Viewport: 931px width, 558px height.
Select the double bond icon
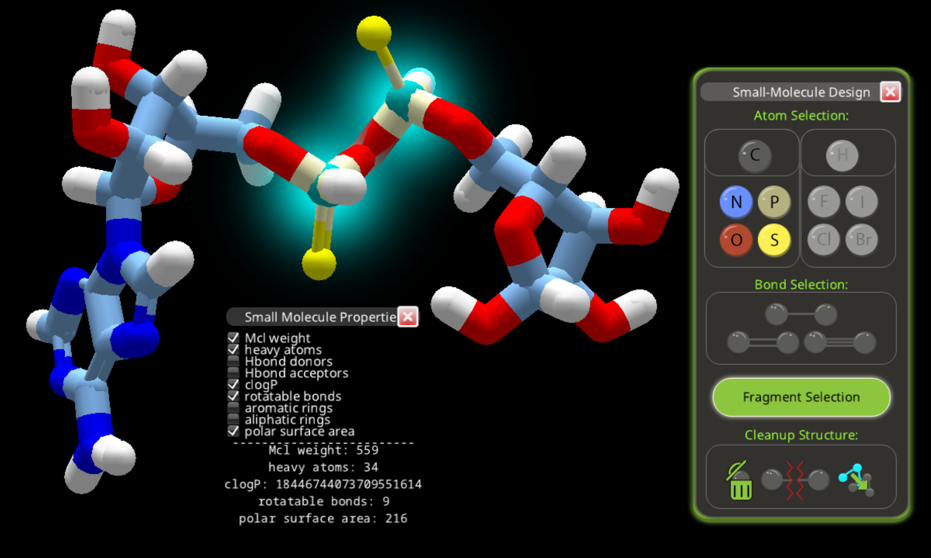point(763,342)
